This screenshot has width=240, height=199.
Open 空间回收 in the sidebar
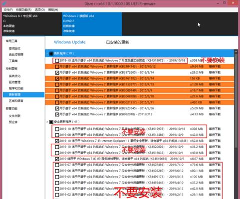click(x=14, y=48)
